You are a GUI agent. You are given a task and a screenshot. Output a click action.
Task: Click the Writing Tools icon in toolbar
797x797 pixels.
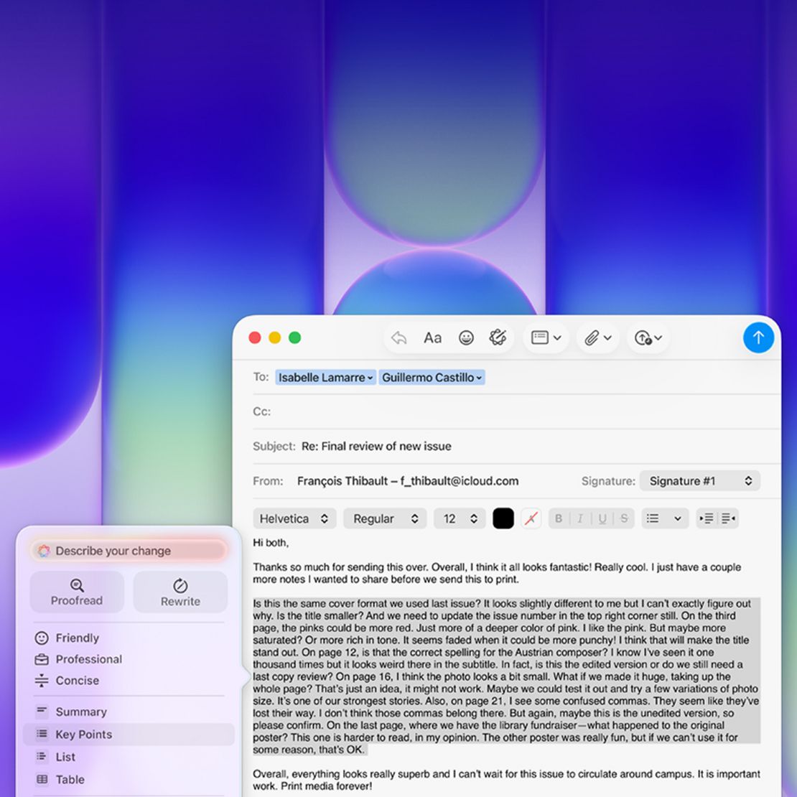[x=498, y=337]
